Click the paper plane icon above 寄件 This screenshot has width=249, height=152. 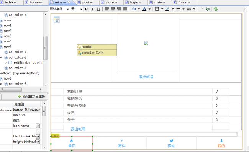(x=121, y=141)
